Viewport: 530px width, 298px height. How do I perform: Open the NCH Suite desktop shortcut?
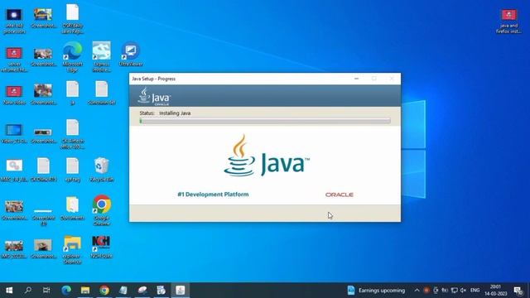click(101, 247)
